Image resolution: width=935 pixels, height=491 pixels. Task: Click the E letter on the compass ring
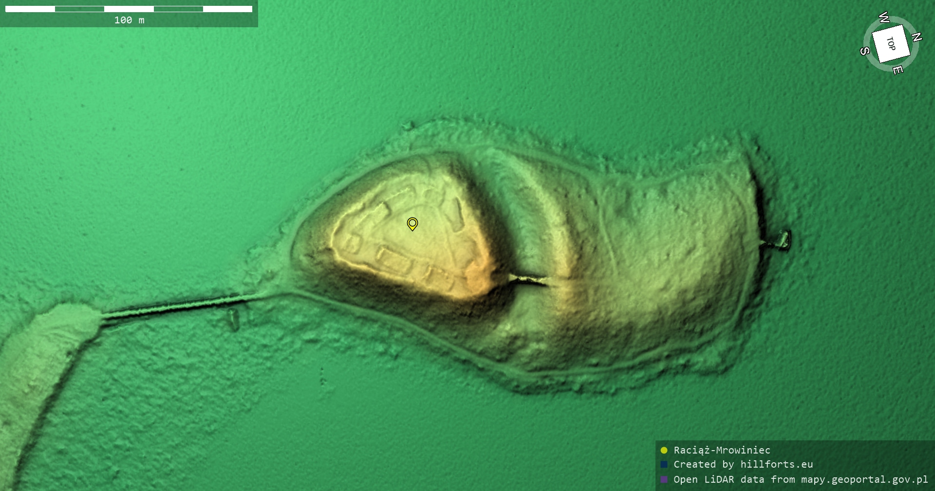898,70
